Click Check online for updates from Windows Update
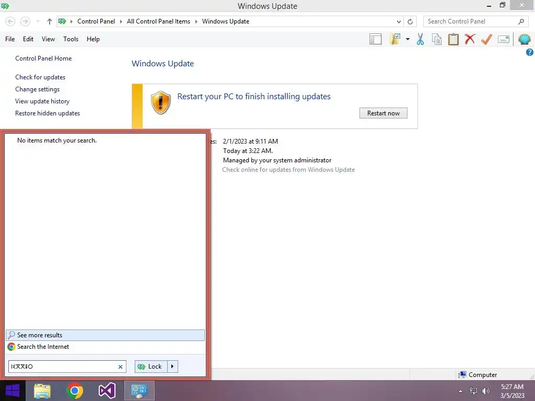The height and width of the screenshot is (401, 535). click(288, 170)
